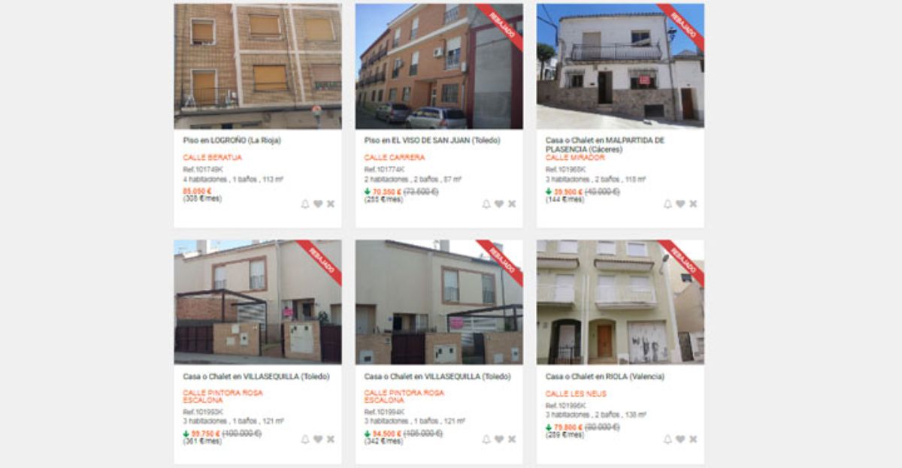The height and width of the screenshot is (468, 902).
Task: Open the Calle Carrera street link
Action: coord(395,158)
